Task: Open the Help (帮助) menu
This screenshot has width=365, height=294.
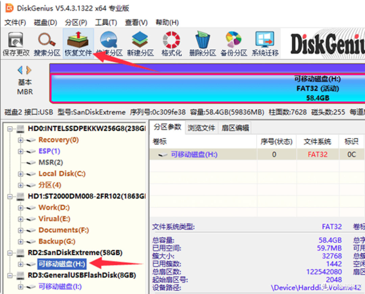Action: (x=167, y=23)
